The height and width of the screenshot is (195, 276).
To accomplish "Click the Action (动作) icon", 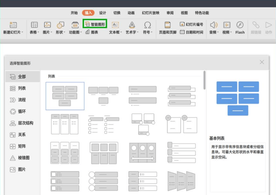I will point(269,25).
